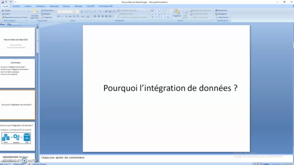Click slide title text Pourquoi l'intégration de données
The image size is (294, 165).
[x=170, y=88]
